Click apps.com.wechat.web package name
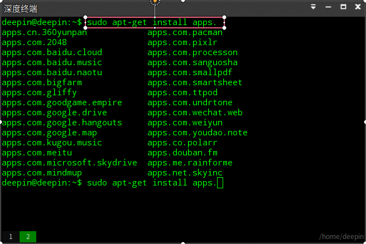 (195, 113)
